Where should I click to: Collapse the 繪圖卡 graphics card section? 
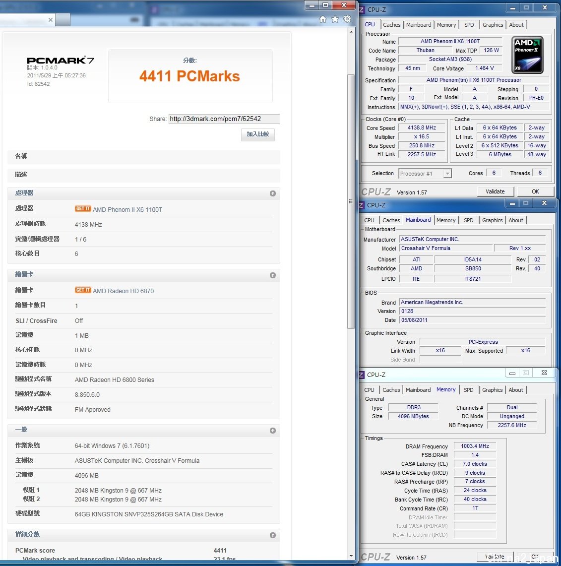coord(272,275)
